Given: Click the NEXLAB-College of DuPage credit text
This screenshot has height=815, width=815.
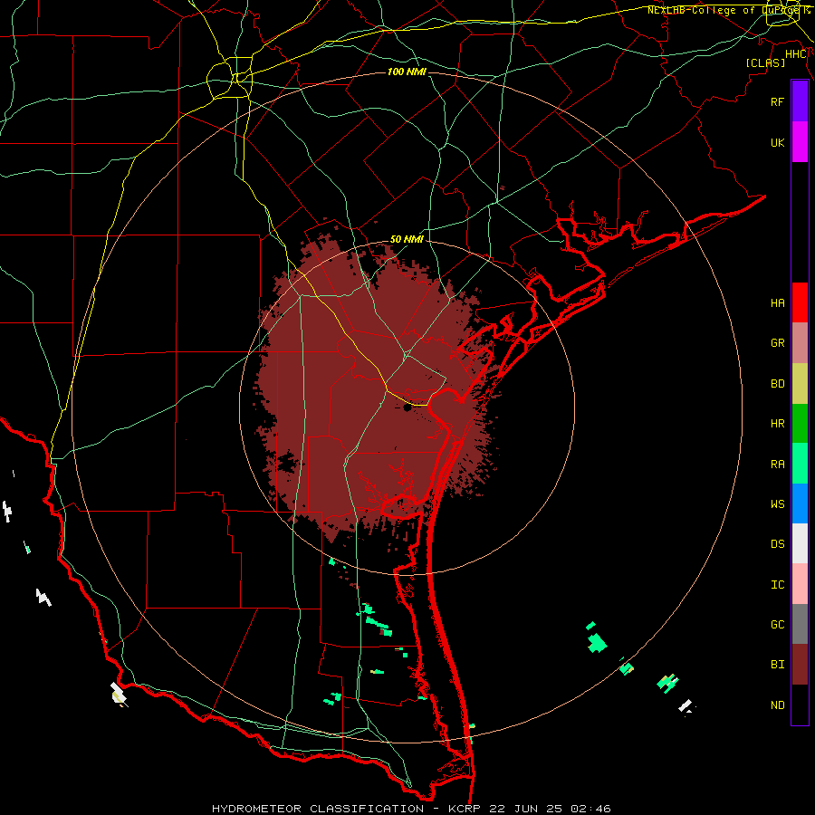Looking at the screenshot, I should click(729, 10).
